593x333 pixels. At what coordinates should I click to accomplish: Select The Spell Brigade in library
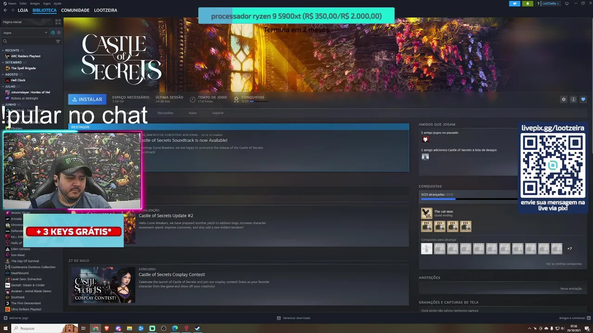(23, 68)
